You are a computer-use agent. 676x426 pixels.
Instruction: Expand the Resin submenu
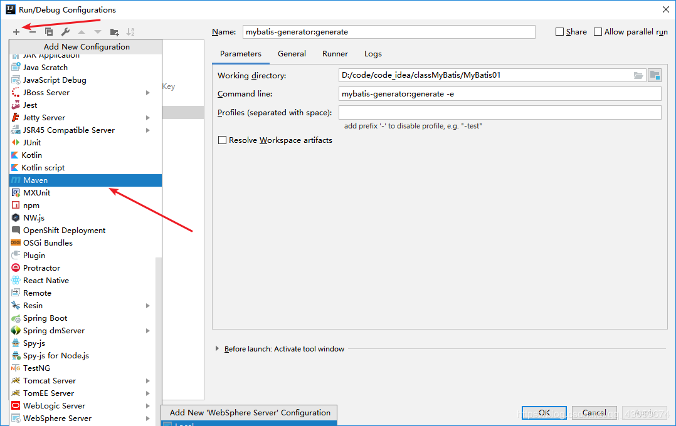[x=148, y=305]
